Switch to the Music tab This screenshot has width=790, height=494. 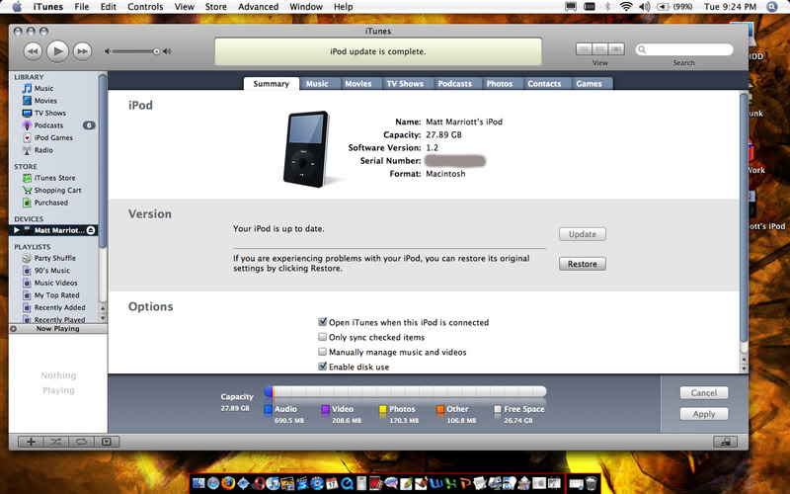tap(317, 84)
